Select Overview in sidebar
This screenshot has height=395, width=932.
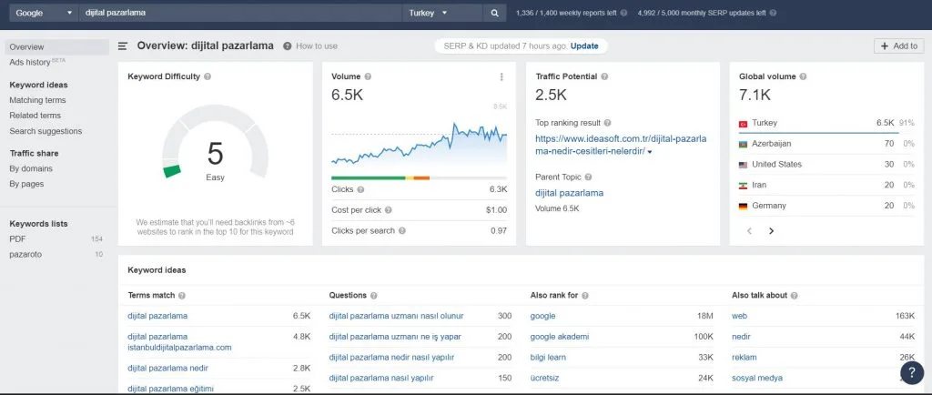(x=57, y=47)
